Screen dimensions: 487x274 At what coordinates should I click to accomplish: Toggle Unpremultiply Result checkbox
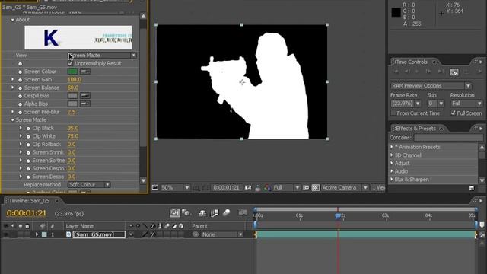(70, 63)
